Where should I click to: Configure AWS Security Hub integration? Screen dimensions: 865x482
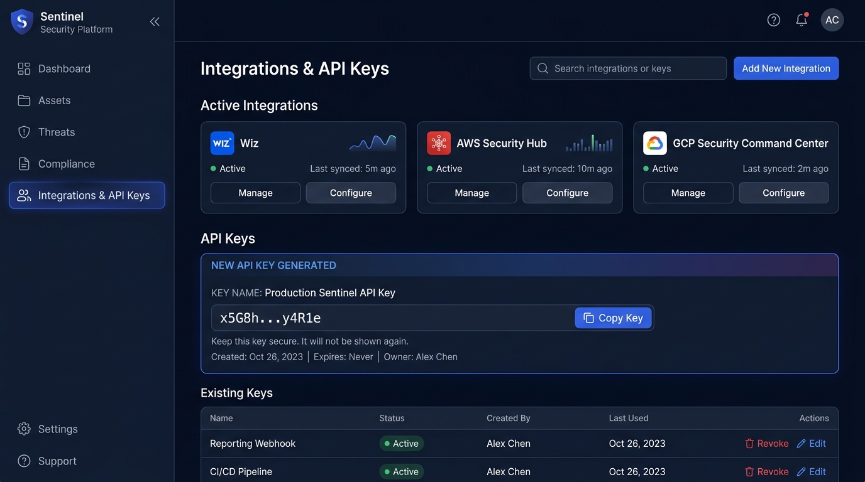(x=567, y=193)
